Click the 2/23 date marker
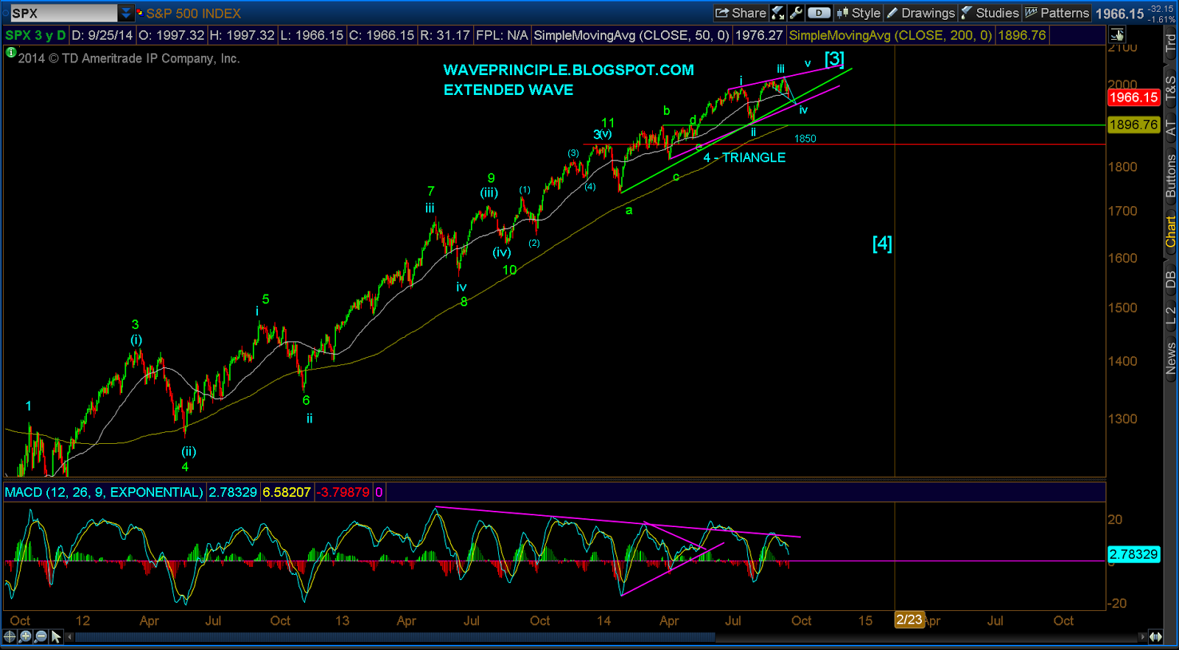The height and width of the screenshot is (650, 1179). (x=909, y=620)
